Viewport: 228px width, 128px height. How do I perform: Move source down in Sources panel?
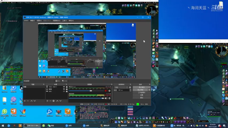60,101
